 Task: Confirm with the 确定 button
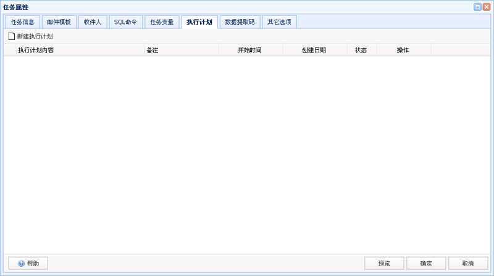click(426, 263)
